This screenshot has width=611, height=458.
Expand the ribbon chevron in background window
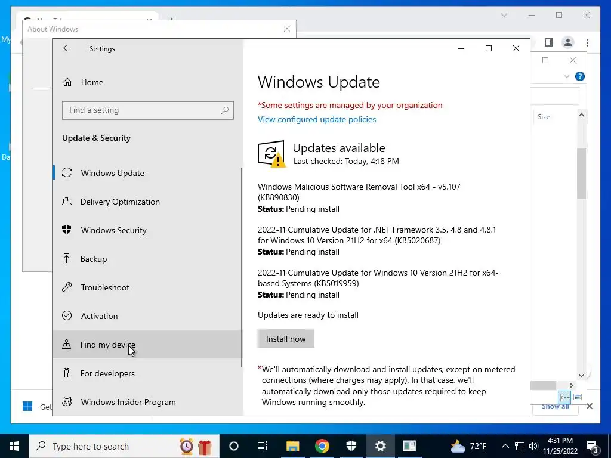coord(567,76)
